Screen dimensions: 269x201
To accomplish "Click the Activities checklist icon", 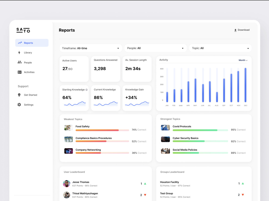I will [20, 72].
